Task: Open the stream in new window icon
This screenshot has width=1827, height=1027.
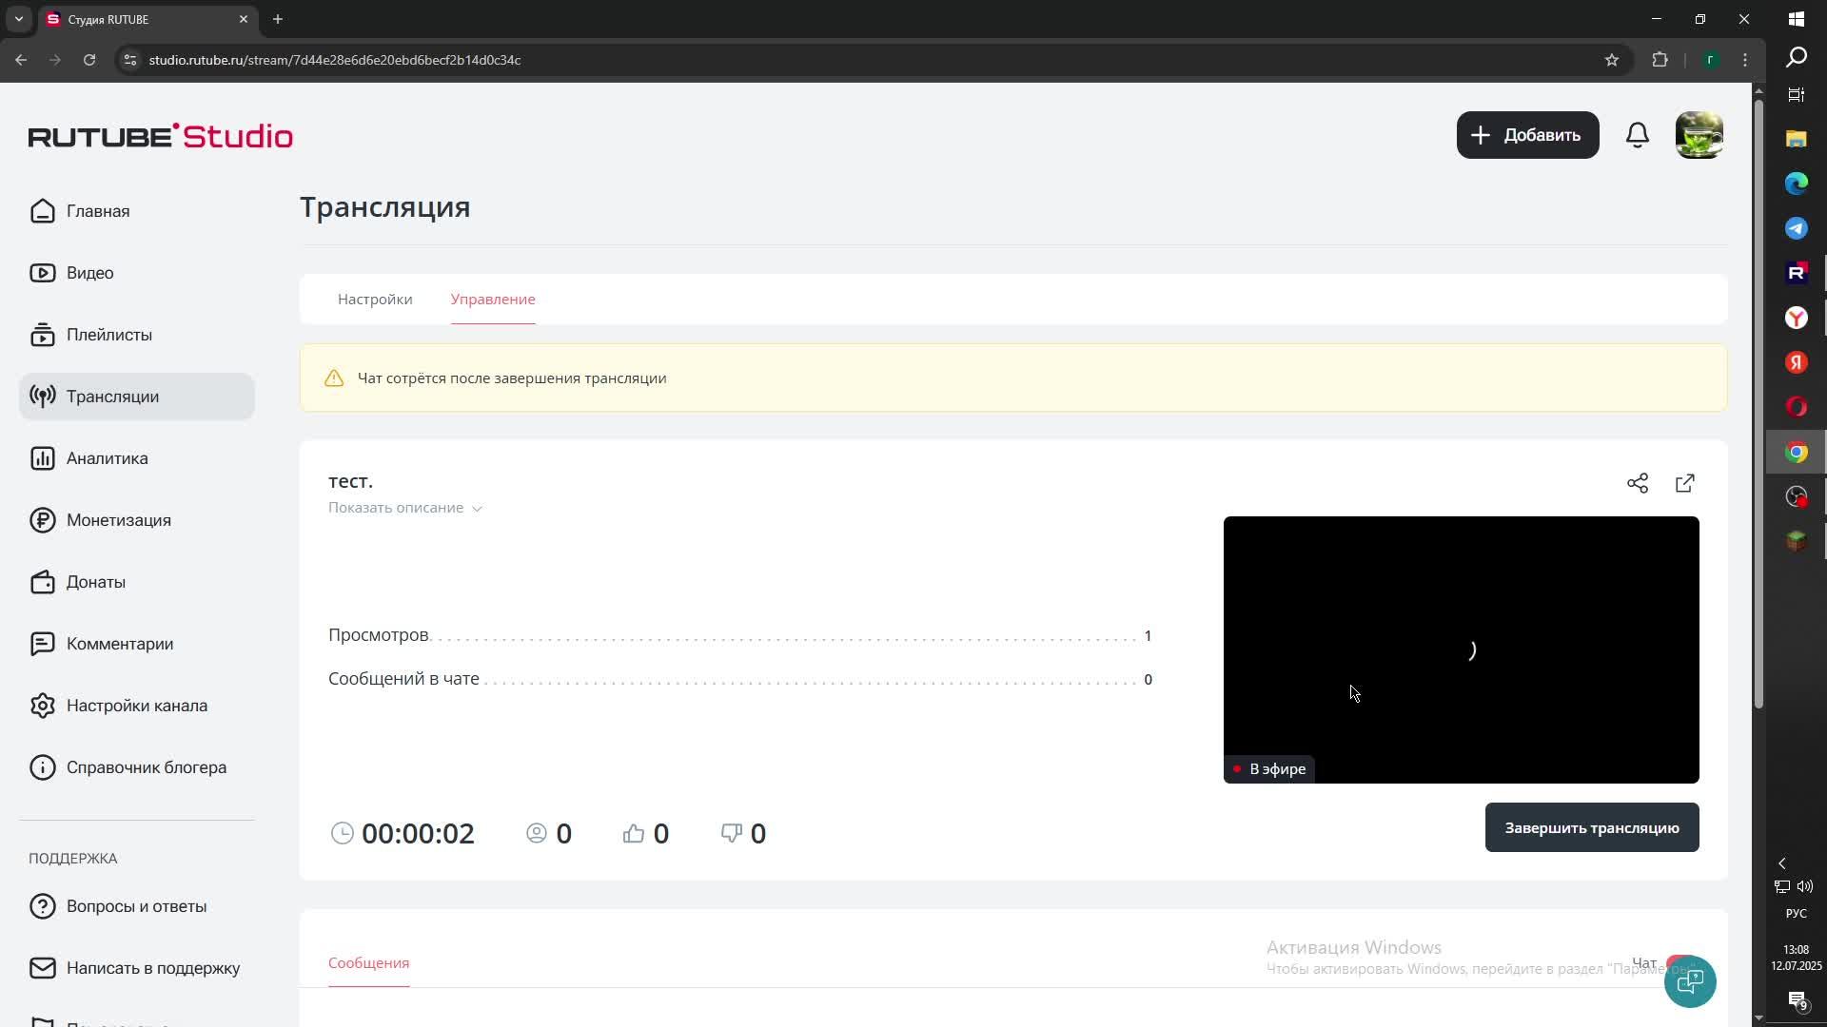Action: point(1684,483)
